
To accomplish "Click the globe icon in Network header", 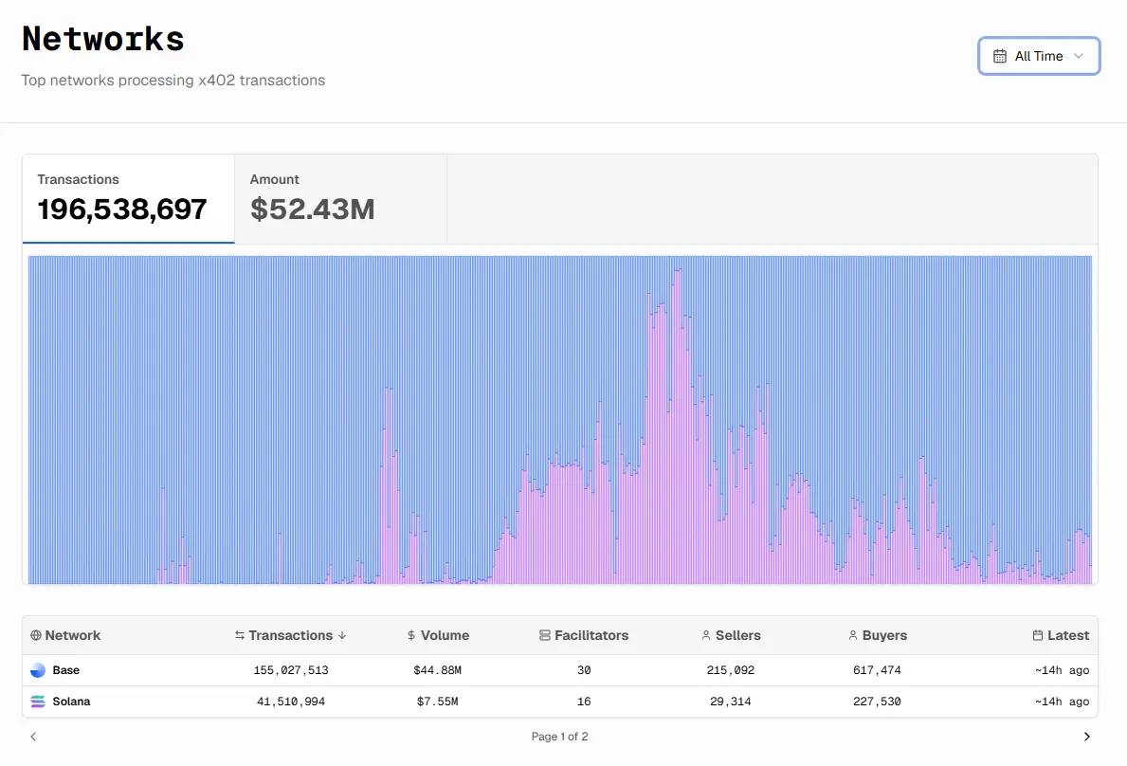I will [36, 635].
